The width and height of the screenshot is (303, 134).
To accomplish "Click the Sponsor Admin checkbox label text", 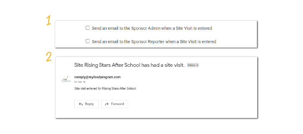I will pos(152,28).
